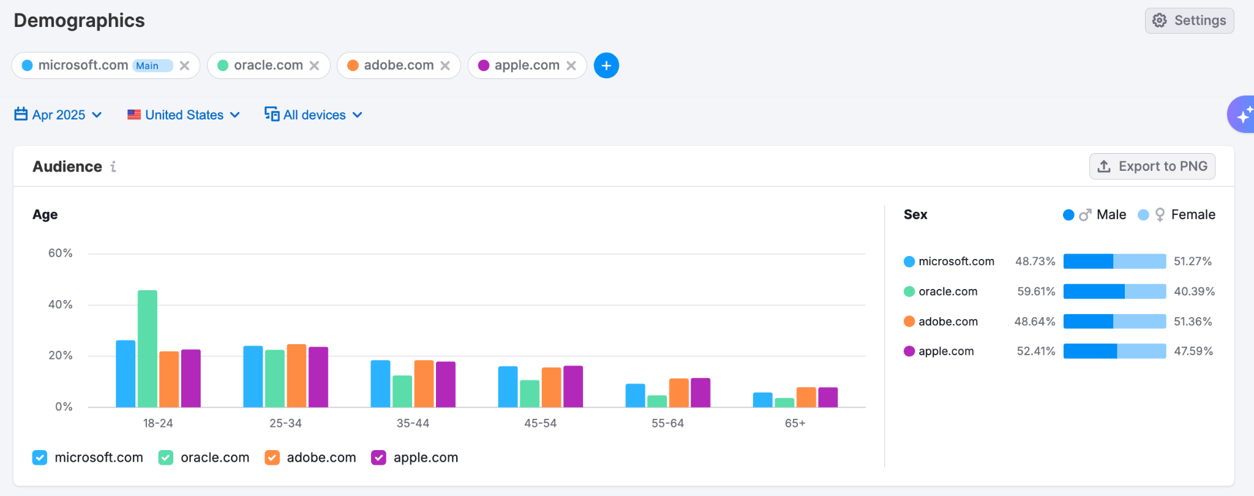Click the Female legend item

coord(1176,215)
